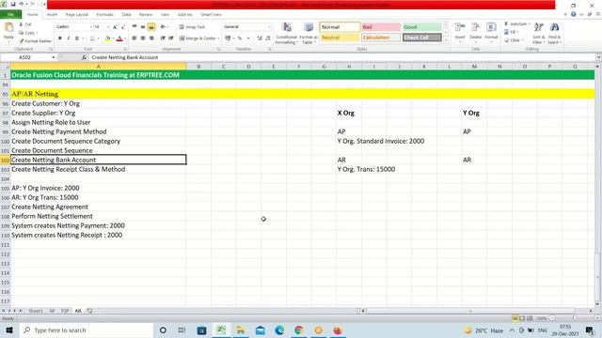This screenshot has height=338, width=602.
Task: Toggle the highlighted Bottom Align button
Action: click(151, 27)
